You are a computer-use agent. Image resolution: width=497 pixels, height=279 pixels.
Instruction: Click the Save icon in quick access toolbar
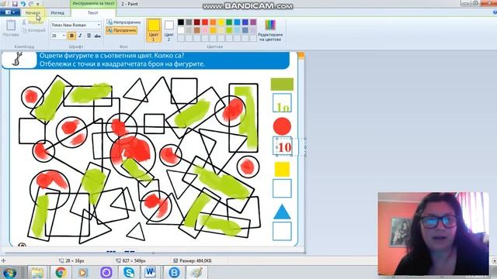click(x=15, y=4)
